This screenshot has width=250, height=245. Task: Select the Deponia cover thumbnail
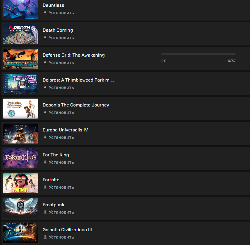coord(20,109)
